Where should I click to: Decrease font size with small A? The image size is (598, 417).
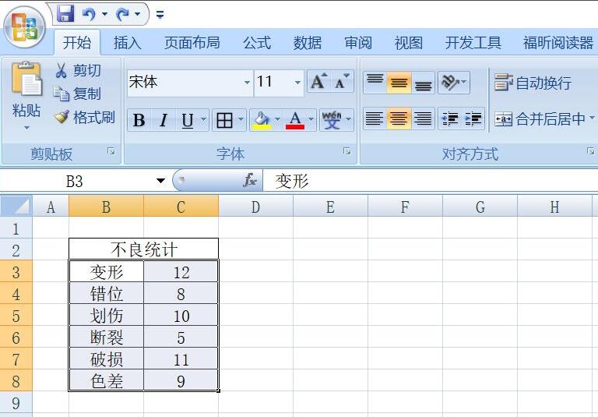tap(342, 81)
